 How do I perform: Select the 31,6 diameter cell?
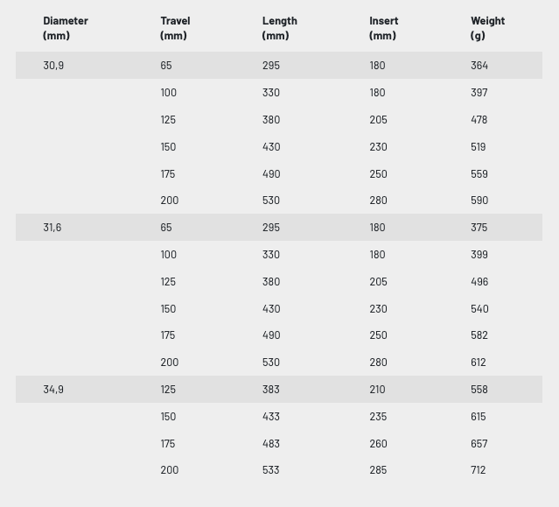[x=52, y=228]
